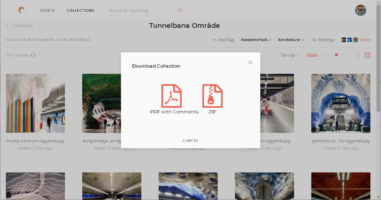Open the white wave lines thumbnail

(35, 186)
